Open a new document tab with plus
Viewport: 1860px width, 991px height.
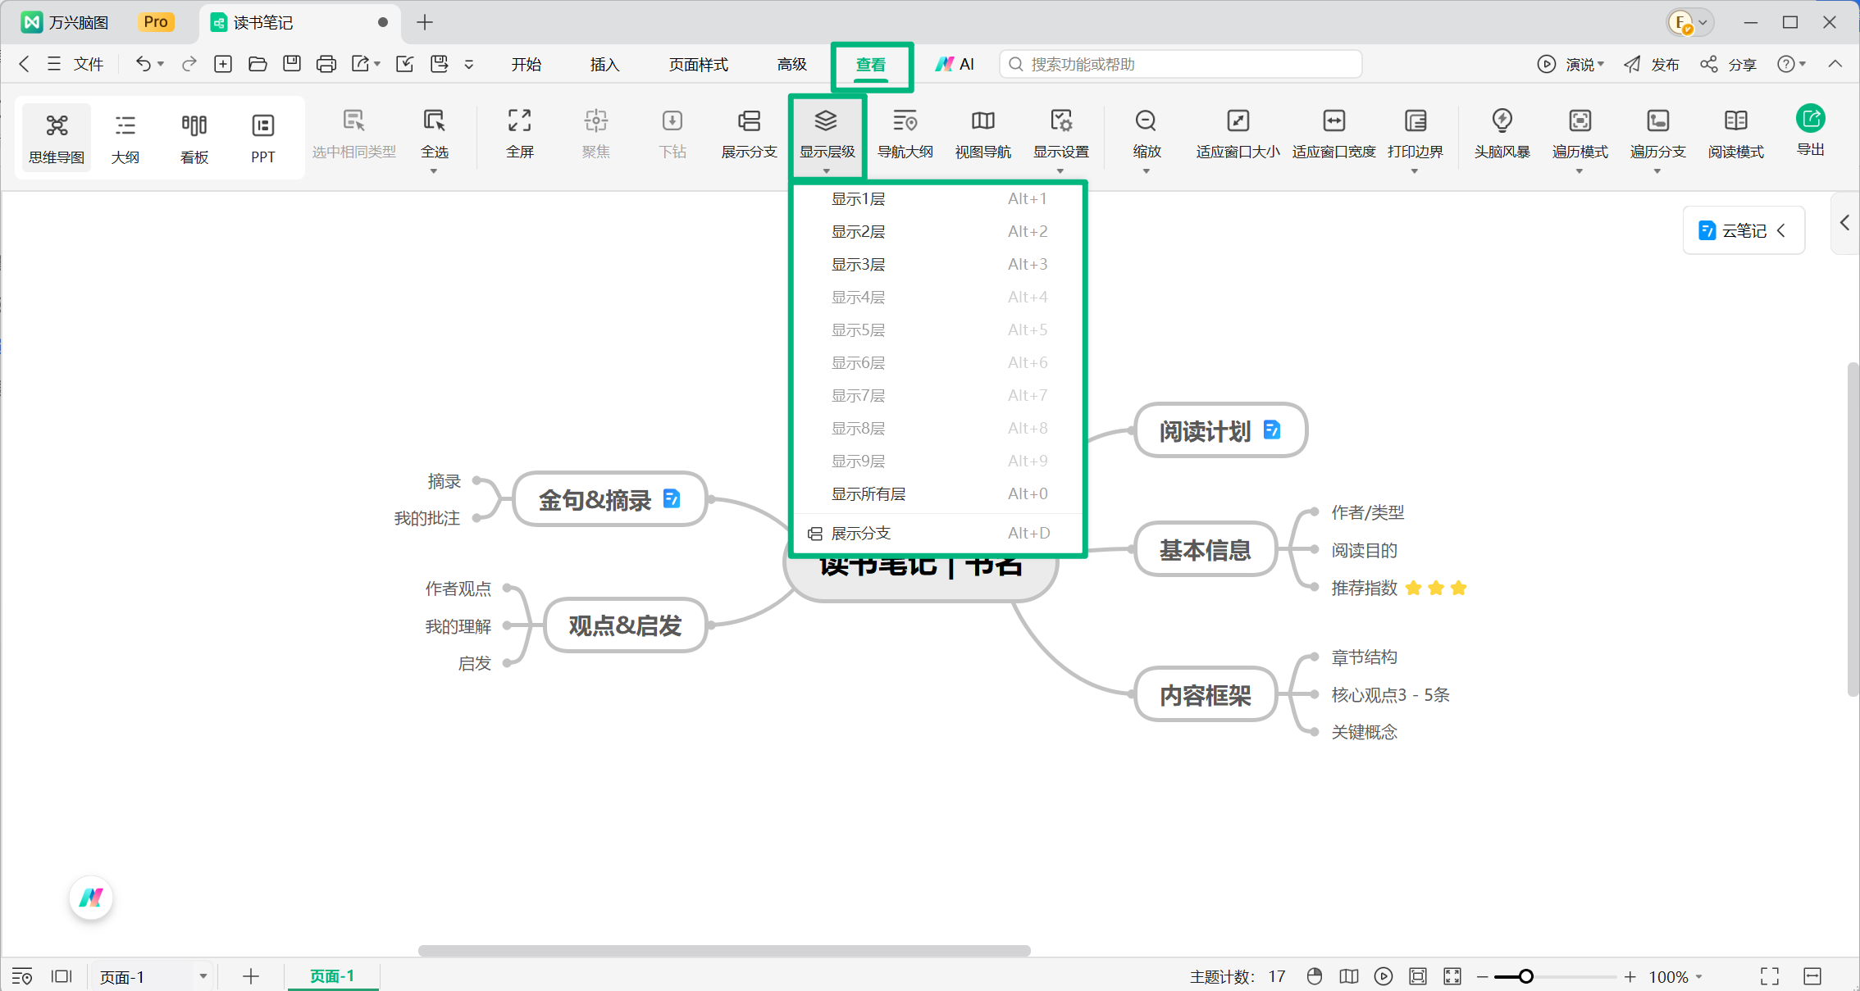click(425, 22)
